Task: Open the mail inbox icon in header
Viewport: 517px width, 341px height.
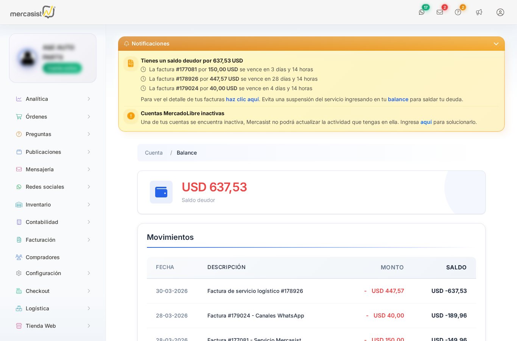Action: tap(440, 12)
